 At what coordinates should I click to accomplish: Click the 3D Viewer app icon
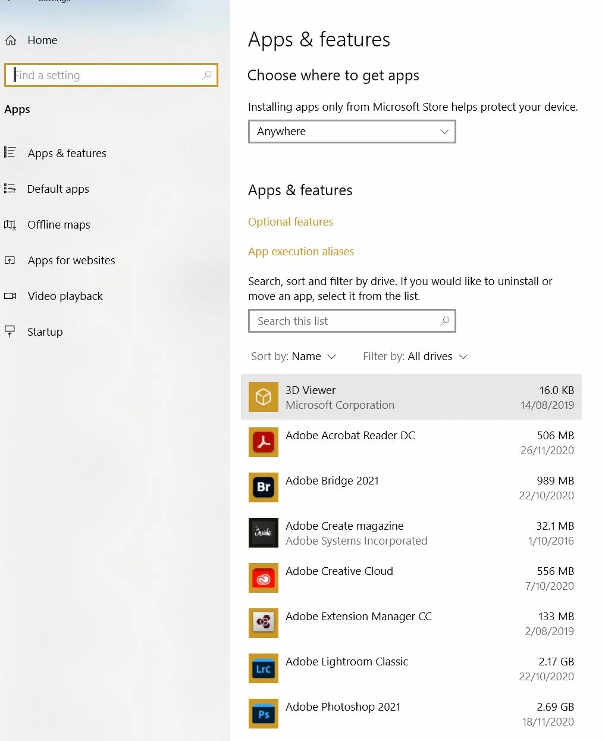(264, 397)
